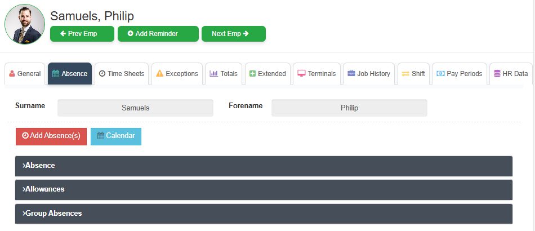Expand the Allowances section
This screenshot has height=231, width=535.
(x=264, y=189)
